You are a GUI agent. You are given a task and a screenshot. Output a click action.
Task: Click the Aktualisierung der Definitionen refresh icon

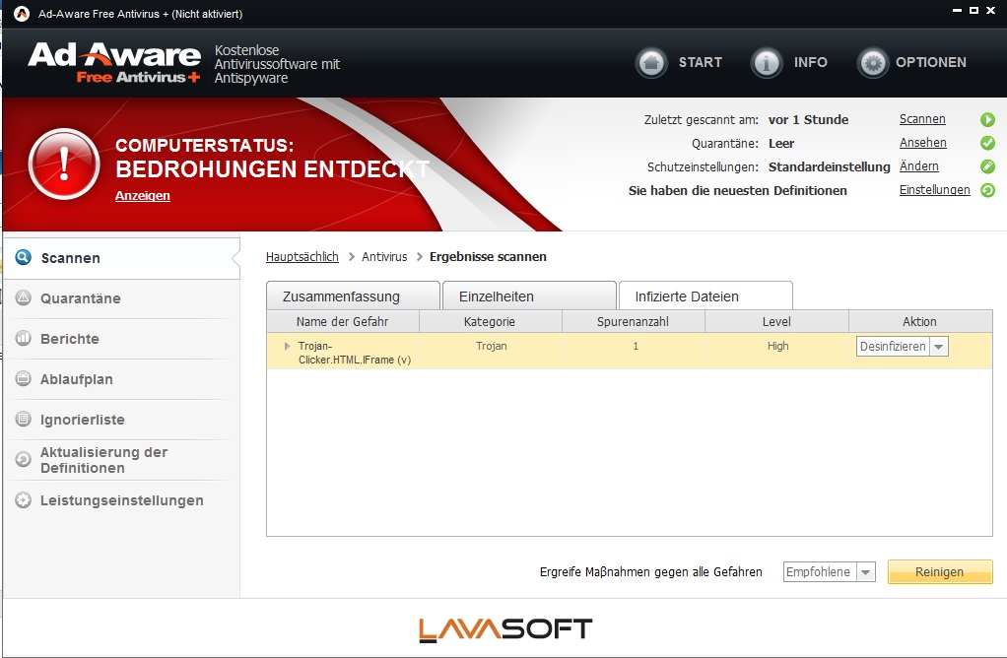[x=23, y=459]
